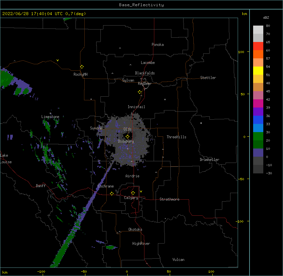Image resolution: width=283 pixels, height=276 pixels.
Task: Click the dBZ legend heading
Action: tap(266, 17)
